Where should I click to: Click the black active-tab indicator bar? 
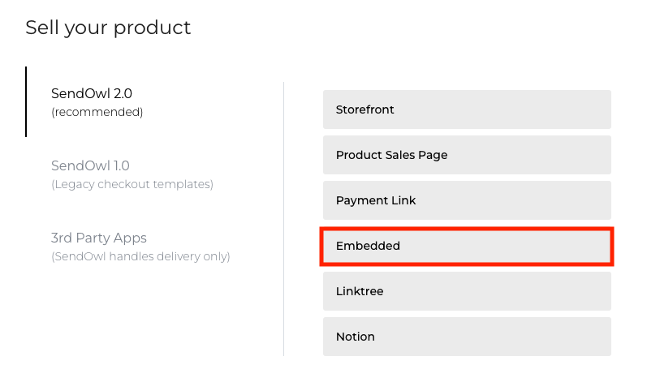[x=26, y=101]
